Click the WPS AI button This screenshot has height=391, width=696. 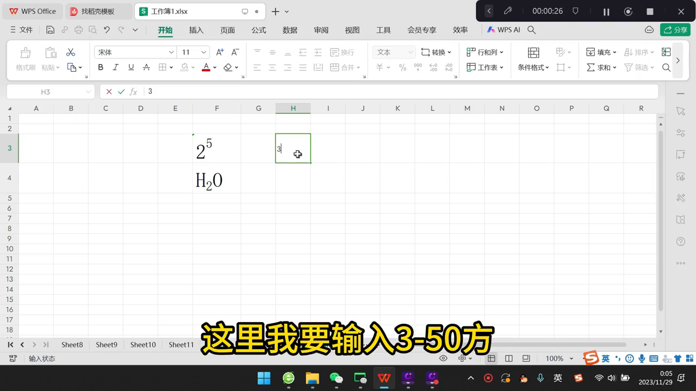point(504,30)
